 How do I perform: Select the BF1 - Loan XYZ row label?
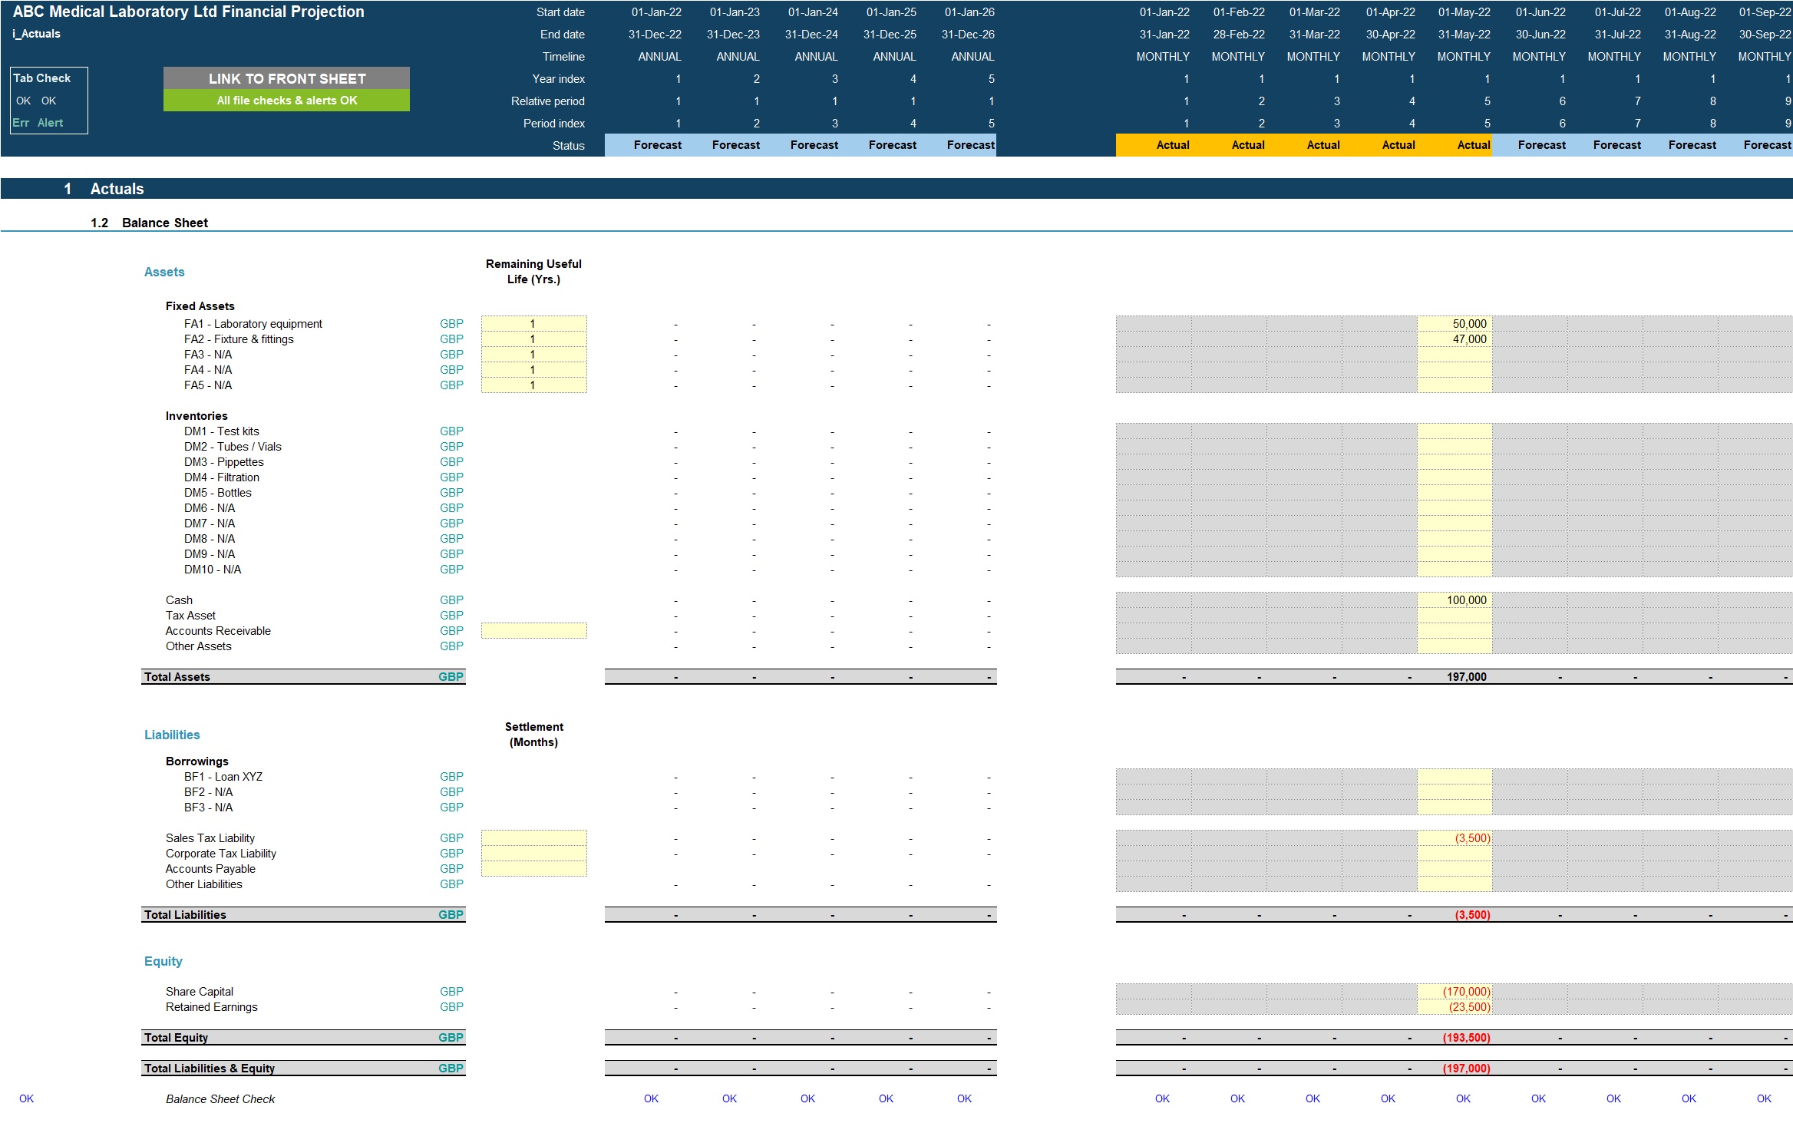[223, 777]
